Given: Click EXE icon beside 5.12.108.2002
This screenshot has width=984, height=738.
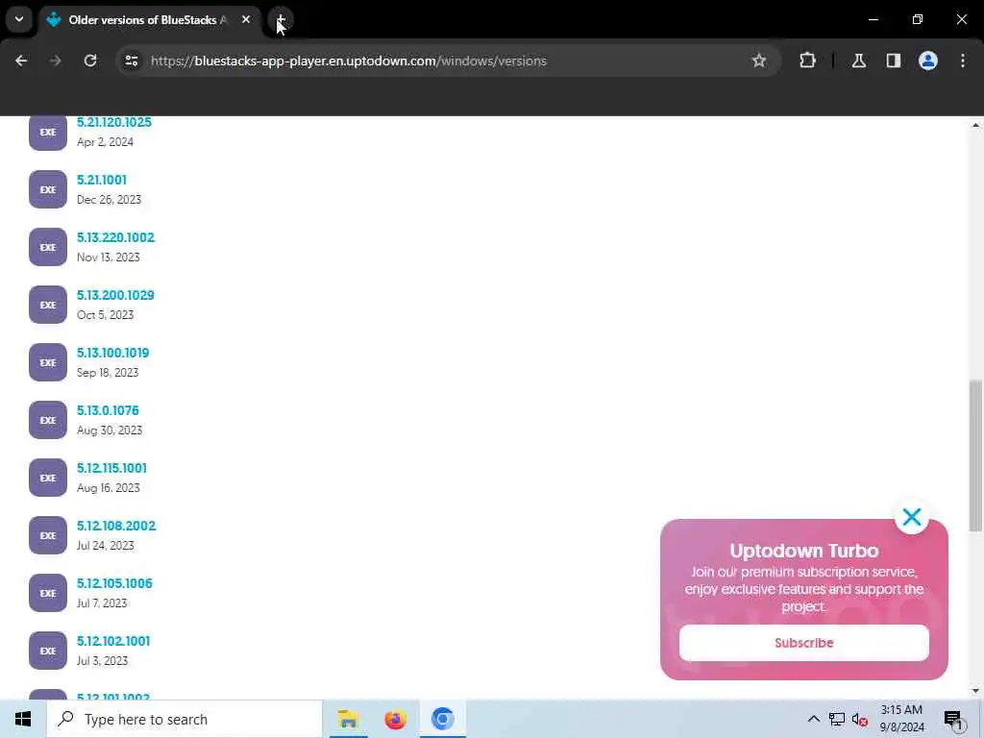Looking at the screenshot, I should [48, 536].
